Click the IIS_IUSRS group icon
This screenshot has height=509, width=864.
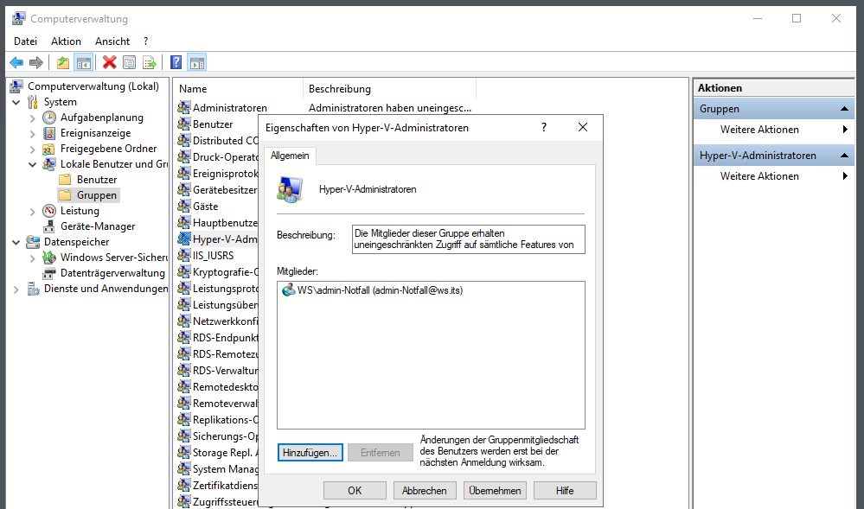(x=184, y=255)
